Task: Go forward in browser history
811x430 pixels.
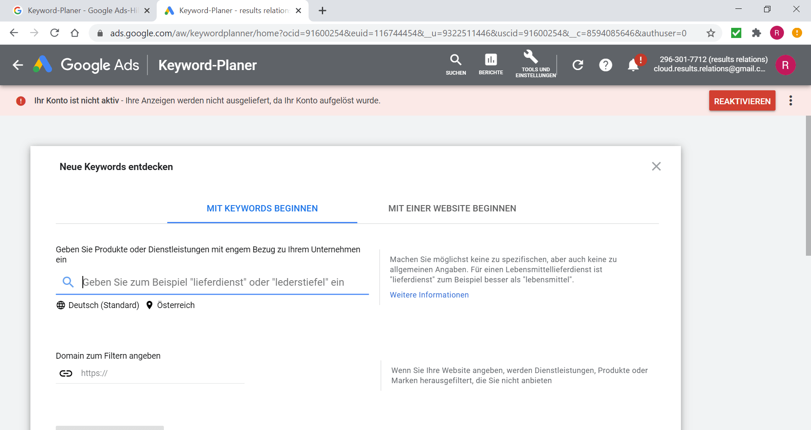Action: tap(34, 33)
